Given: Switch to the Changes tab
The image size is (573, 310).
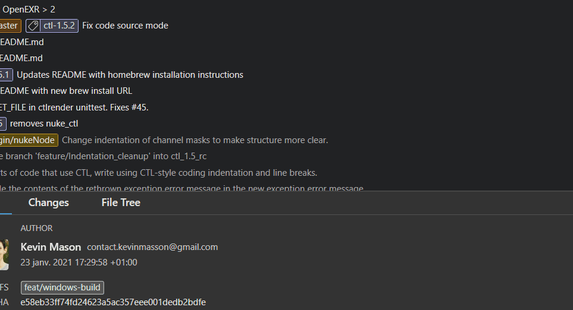Looking at the screenshot, I should coord(48,203).
